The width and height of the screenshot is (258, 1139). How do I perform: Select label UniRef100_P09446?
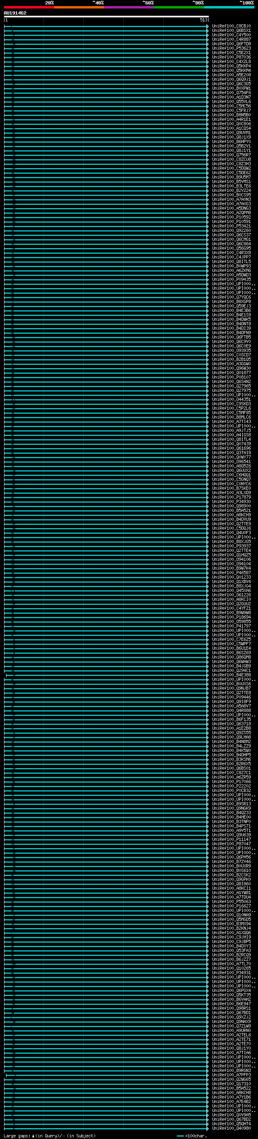coord(231,697)
